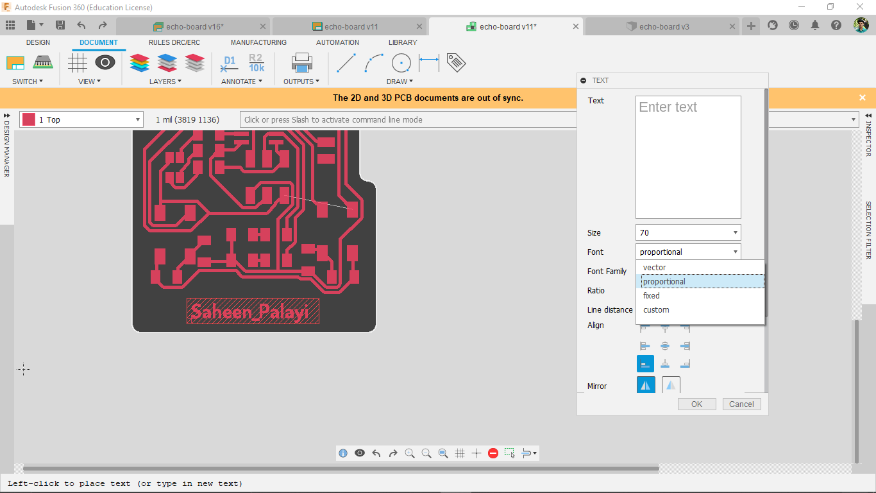The width and height of the screenshot is (876, 493).
Task: Open 3D PCB chip icon in SWITCH group
Action: coord(43,62)
